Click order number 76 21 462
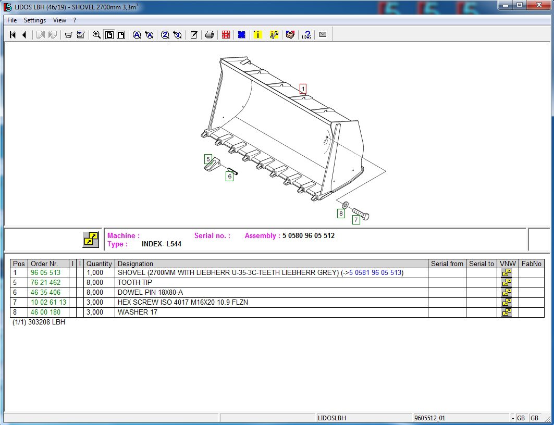Image resolution: width=554 pixels, height=425 pixels. (x=45, y=283)
